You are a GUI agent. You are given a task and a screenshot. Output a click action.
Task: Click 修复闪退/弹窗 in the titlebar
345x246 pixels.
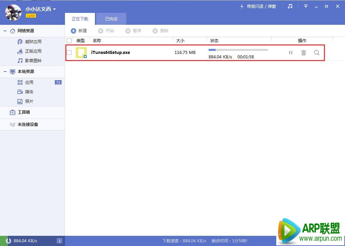point(261,6)
